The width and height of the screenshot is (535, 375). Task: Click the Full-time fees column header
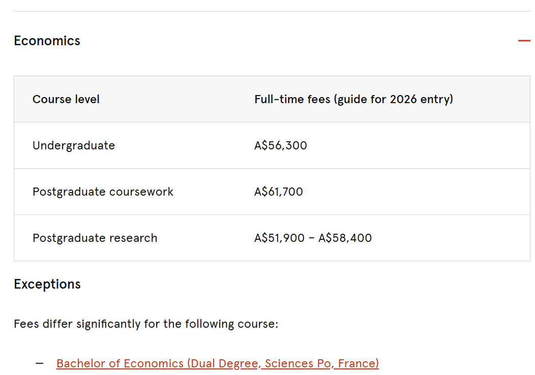coord(353,99)
